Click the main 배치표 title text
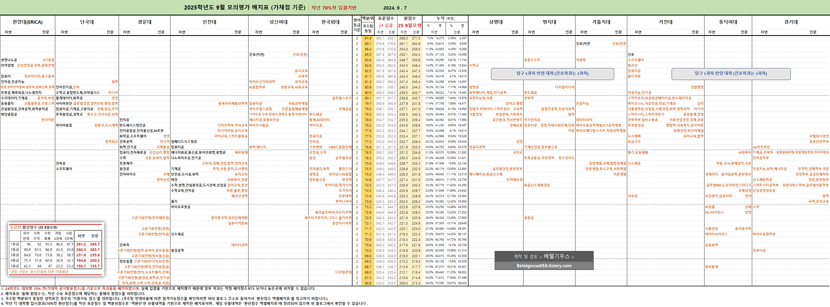 coord(244,7)
